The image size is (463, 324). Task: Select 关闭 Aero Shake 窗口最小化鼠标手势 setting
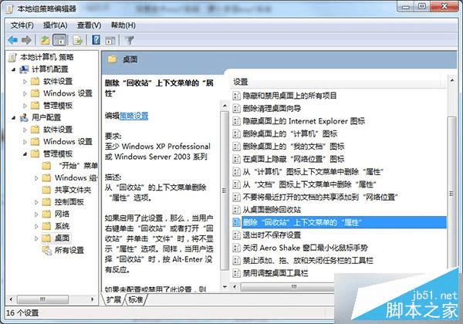pos(306,248)
